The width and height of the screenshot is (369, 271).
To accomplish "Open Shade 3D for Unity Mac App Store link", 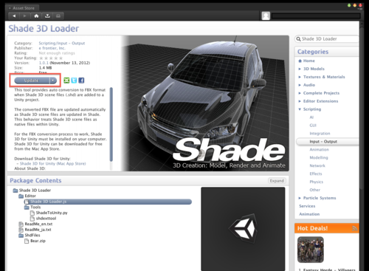I will [52, 164].
